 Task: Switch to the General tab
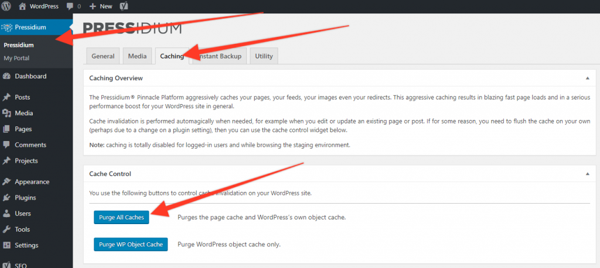click(103, 56)
